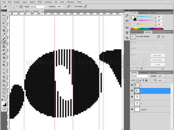Select the Healing Brush tool
Screen dimensions: 174x130
point(4,39)
